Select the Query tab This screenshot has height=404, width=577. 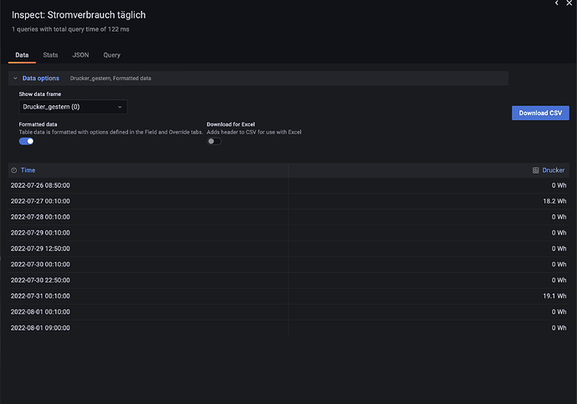pos(111,55)
